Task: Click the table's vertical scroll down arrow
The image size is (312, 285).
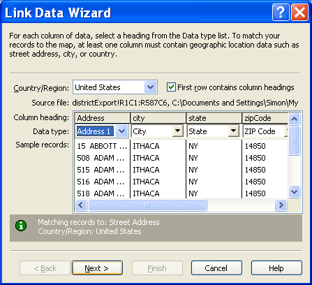Action: [294, 192]
